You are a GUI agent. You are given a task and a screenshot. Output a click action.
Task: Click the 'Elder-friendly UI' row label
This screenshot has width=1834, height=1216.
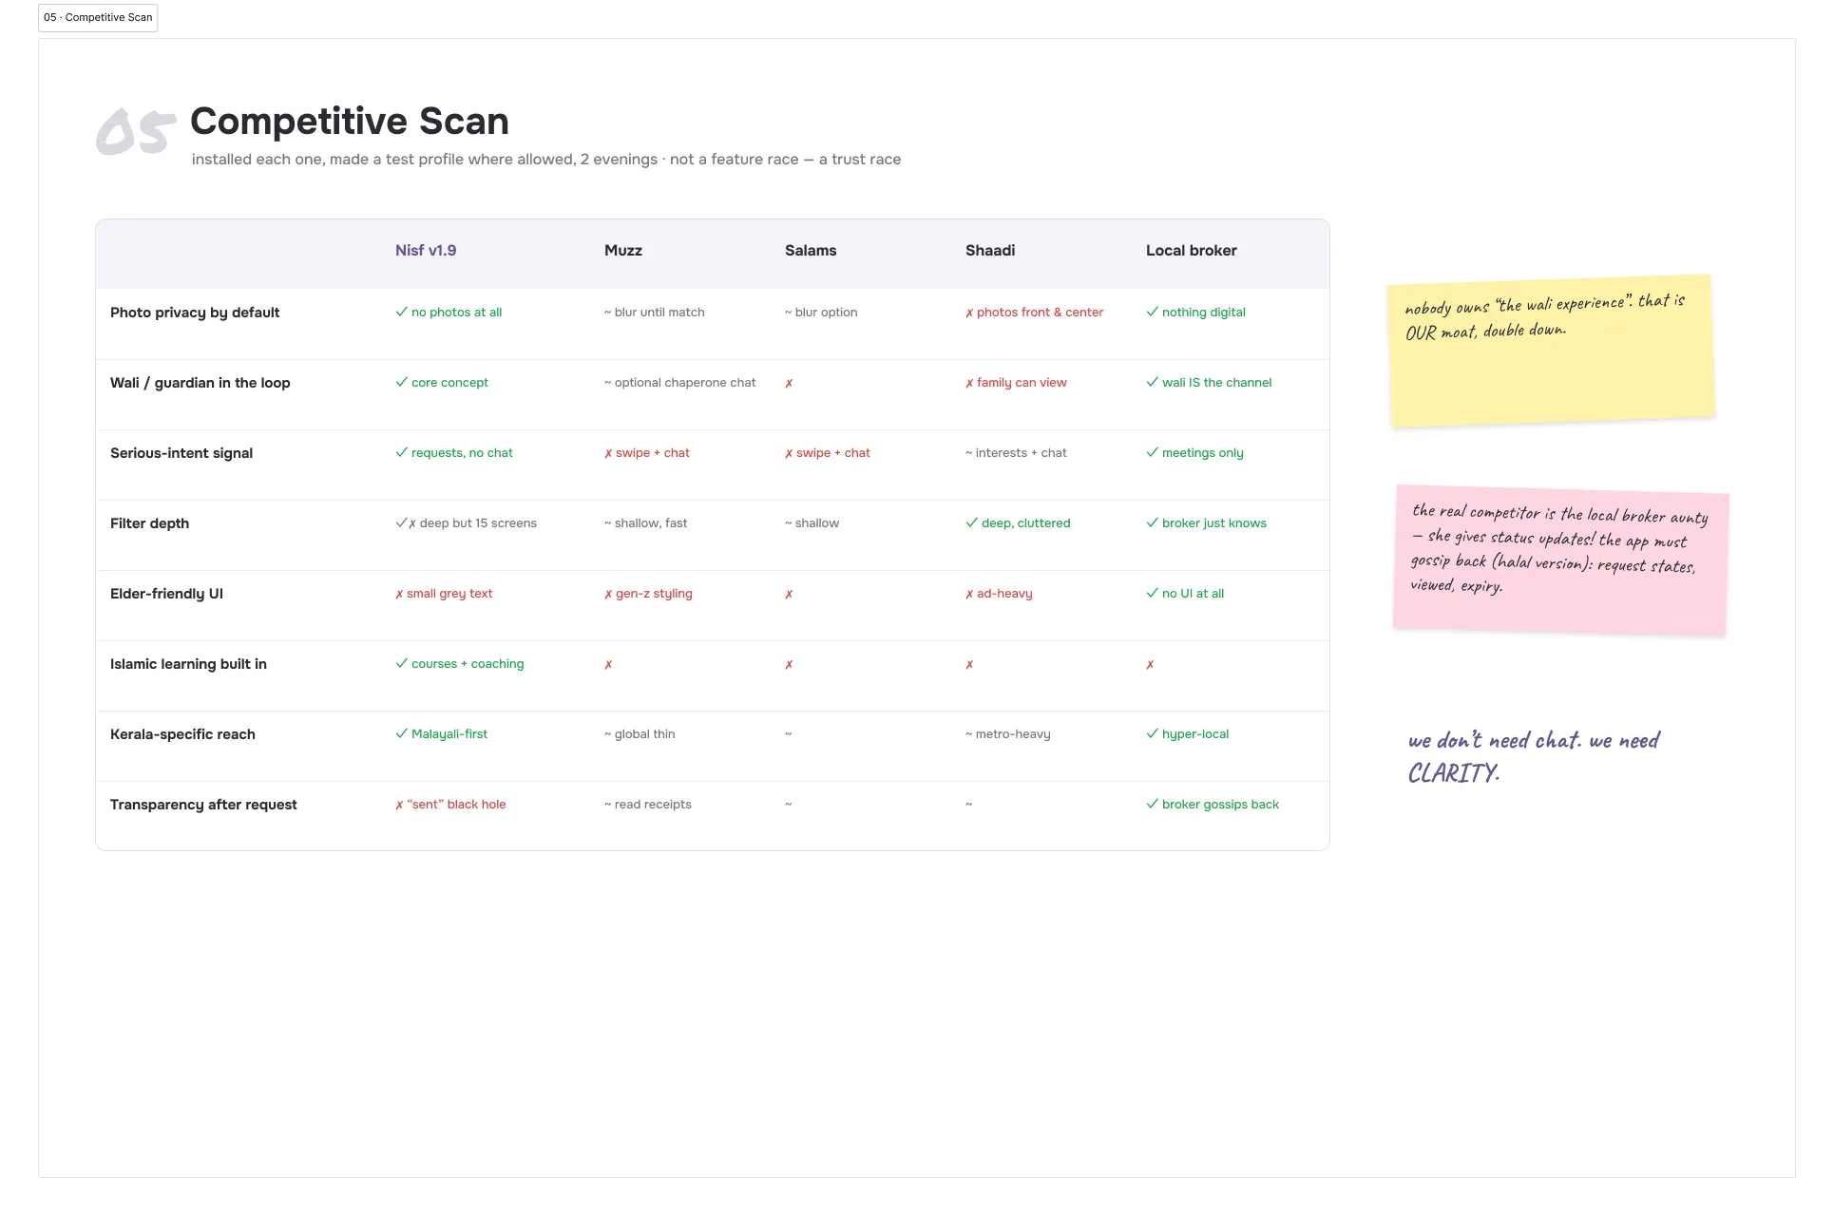pos(166,594)
